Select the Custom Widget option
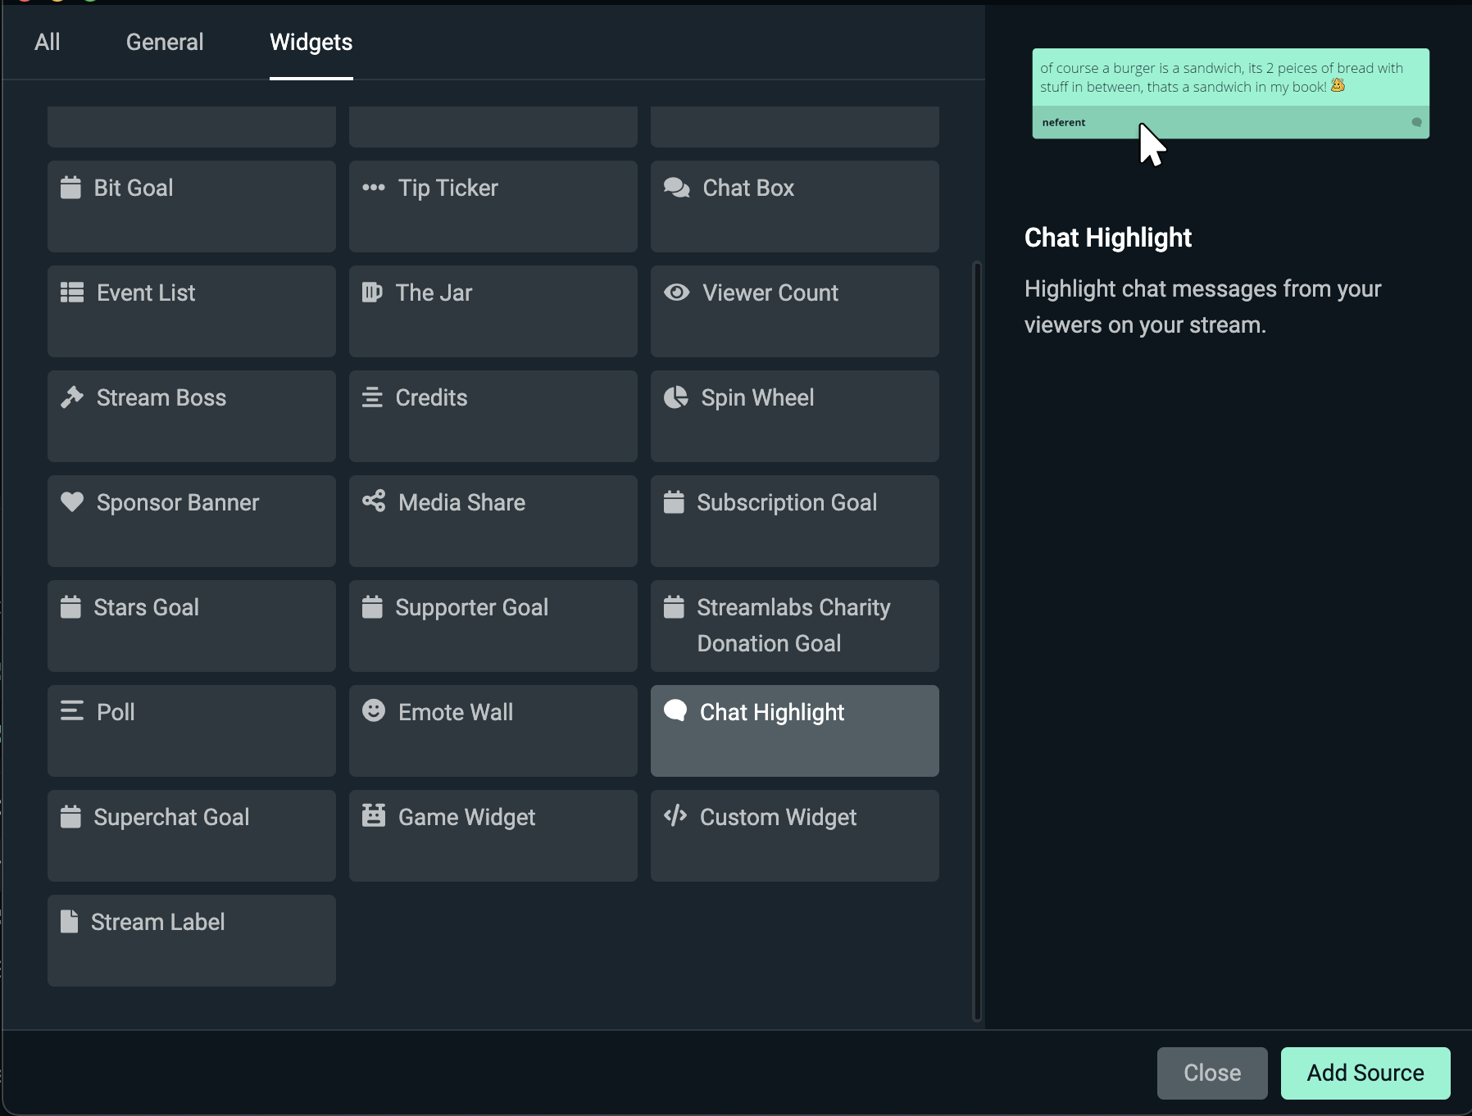This screenshot has height=1116, width=1472. 793,835
